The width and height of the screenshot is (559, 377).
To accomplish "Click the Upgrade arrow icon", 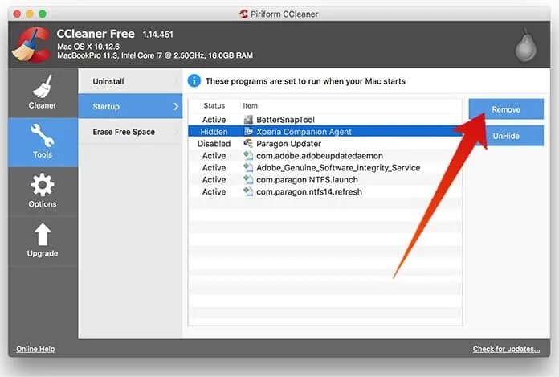I will (43, 235).
